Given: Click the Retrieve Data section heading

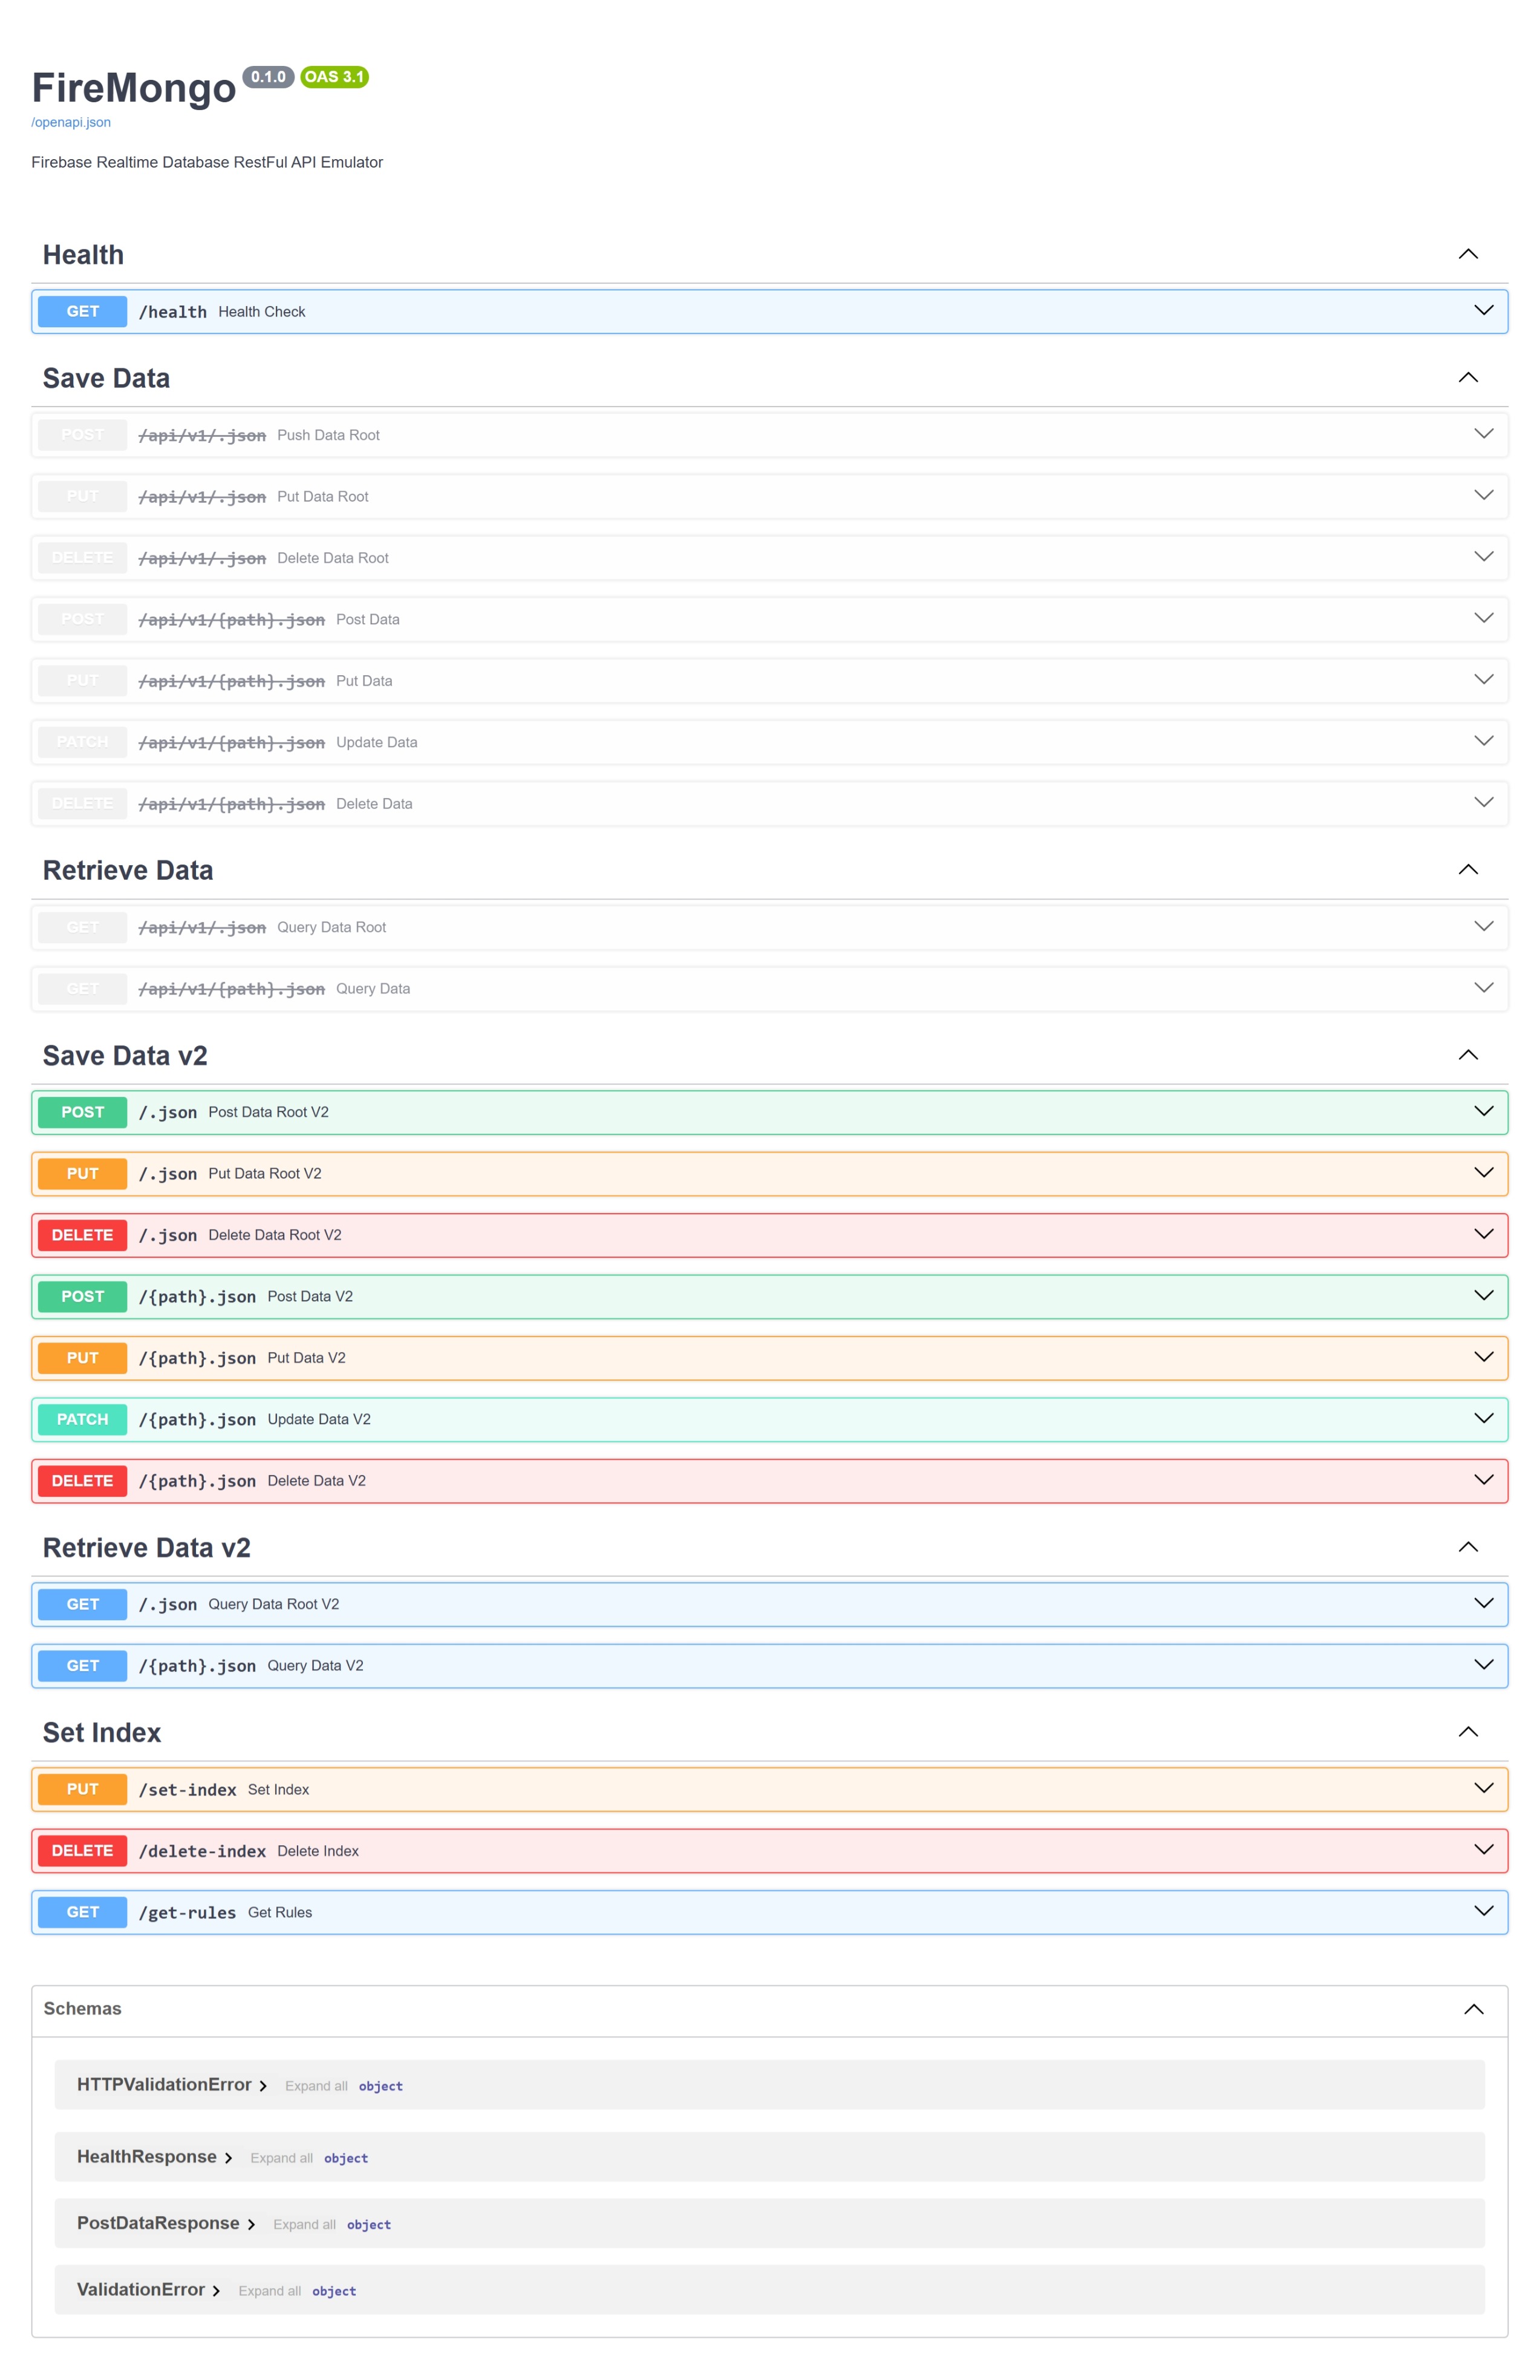Looking at the screenshot, I should pos(128,871).
